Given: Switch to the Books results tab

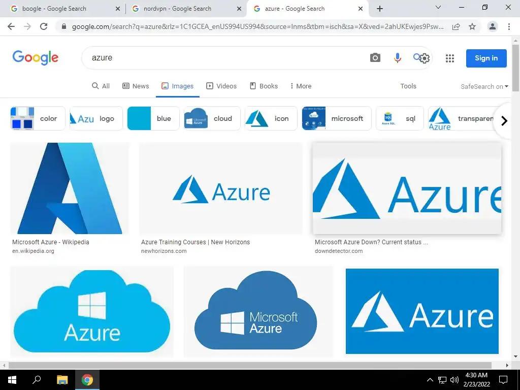Looking at the screenshot, I should [264, 86].
